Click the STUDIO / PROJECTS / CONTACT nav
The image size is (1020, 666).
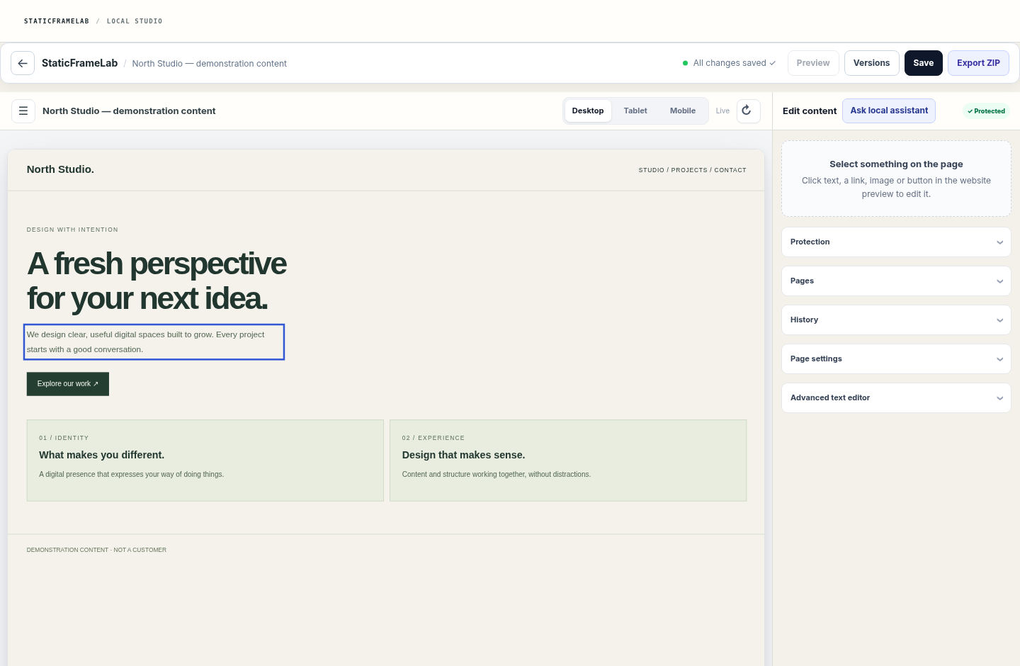[692, 170]
